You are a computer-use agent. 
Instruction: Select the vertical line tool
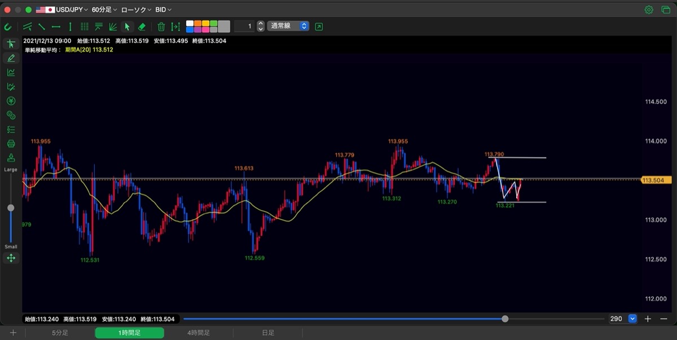71,27
